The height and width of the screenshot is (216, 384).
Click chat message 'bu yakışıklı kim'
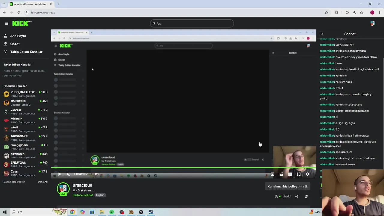[x=345, y=45]
